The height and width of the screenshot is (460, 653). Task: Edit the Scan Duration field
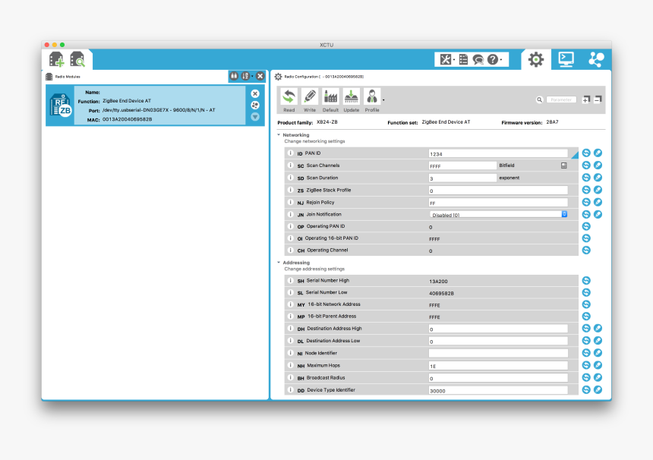click(x=462, y=178)
